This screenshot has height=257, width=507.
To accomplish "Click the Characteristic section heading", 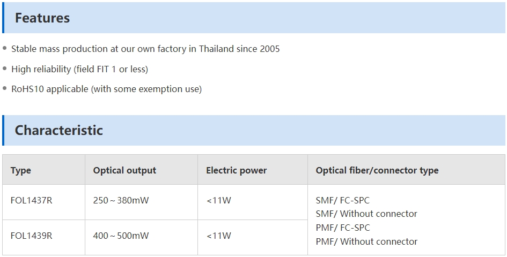I will point(59,130).
